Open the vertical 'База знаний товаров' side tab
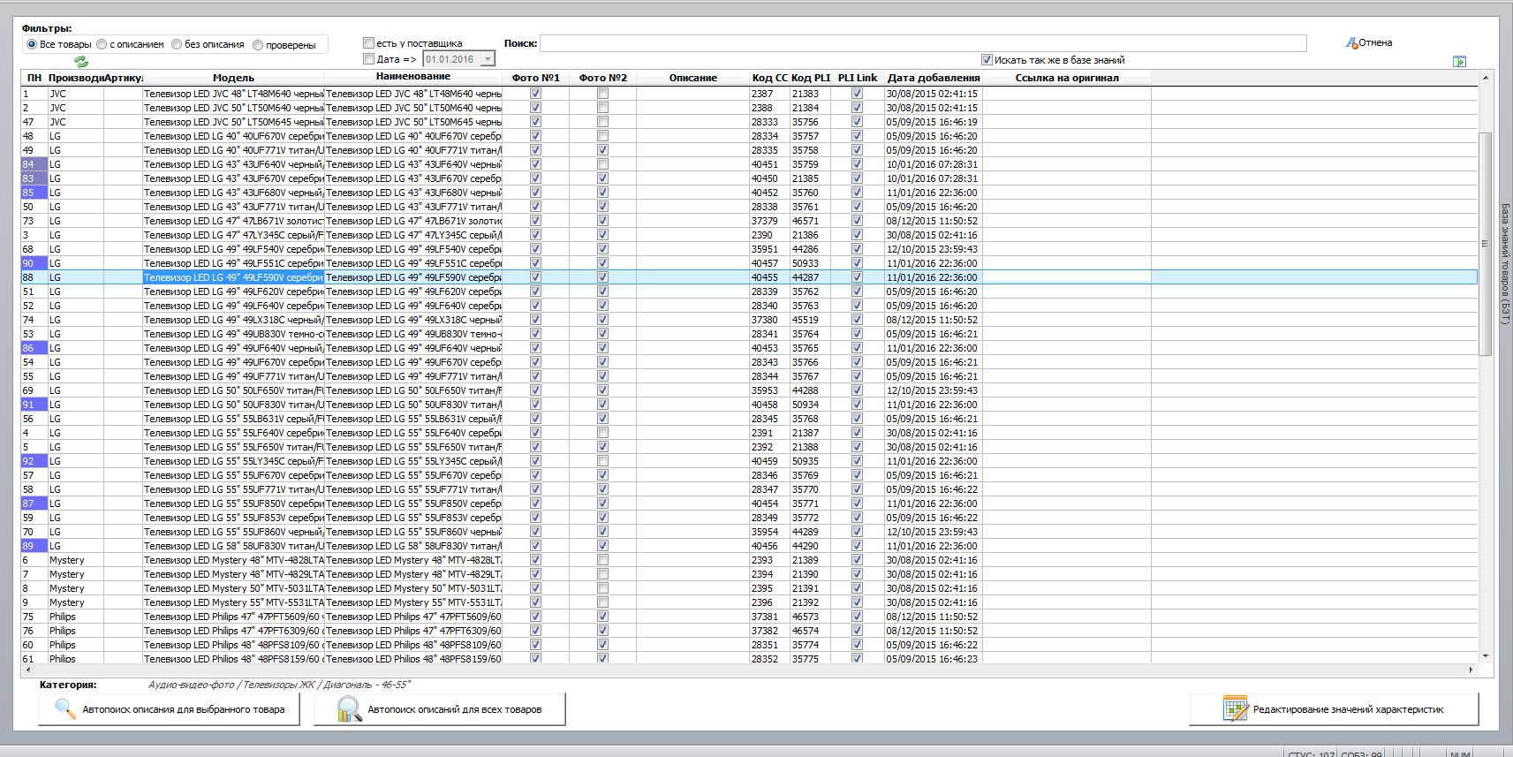This screenshot has height=757, width=1513. pyautogui.click(x=1506, y=264)
